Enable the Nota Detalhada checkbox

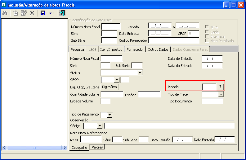[x=207, y=41]
